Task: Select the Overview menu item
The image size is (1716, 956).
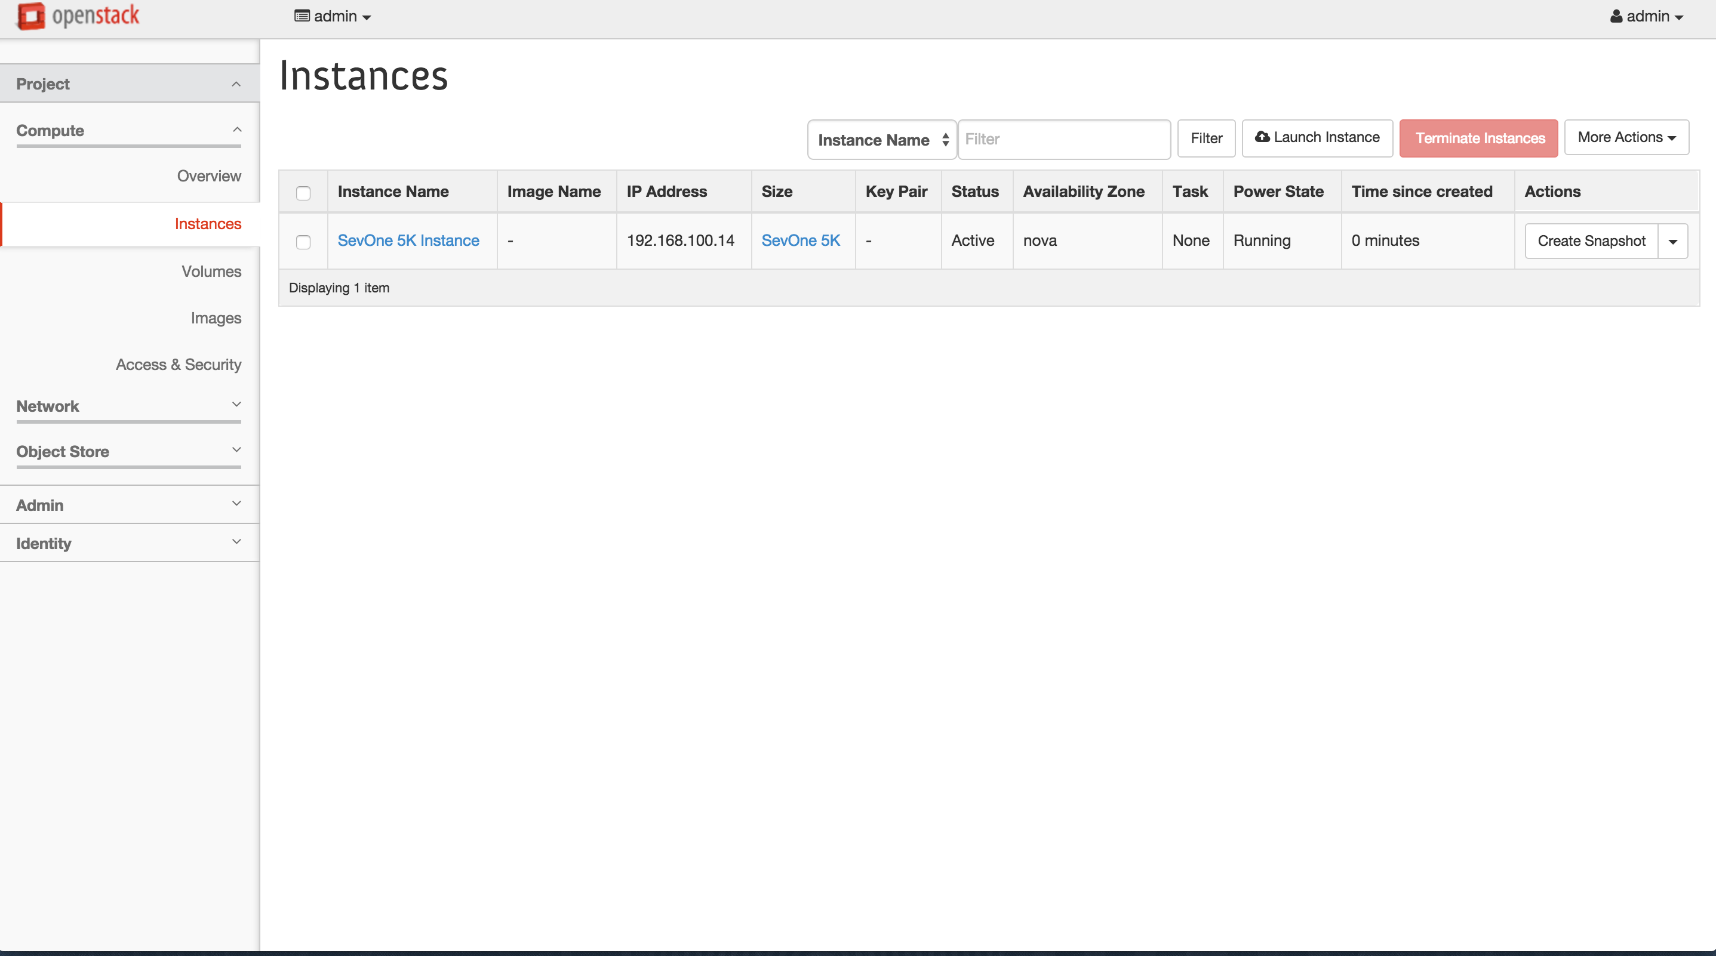Action: (208, 175)
